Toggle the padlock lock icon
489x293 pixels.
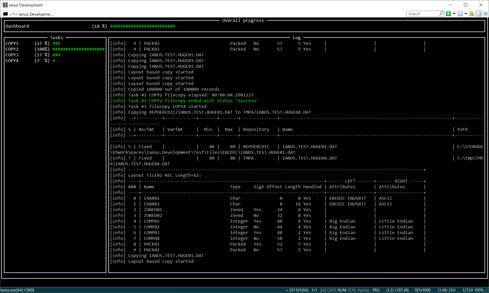471,14
